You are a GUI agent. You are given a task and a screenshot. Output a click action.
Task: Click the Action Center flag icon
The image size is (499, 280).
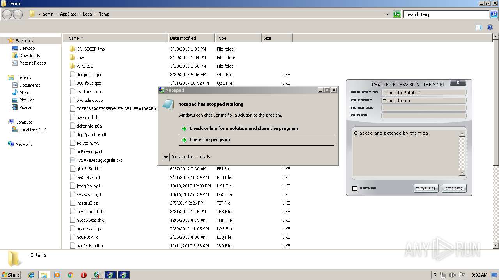point(462,275)
